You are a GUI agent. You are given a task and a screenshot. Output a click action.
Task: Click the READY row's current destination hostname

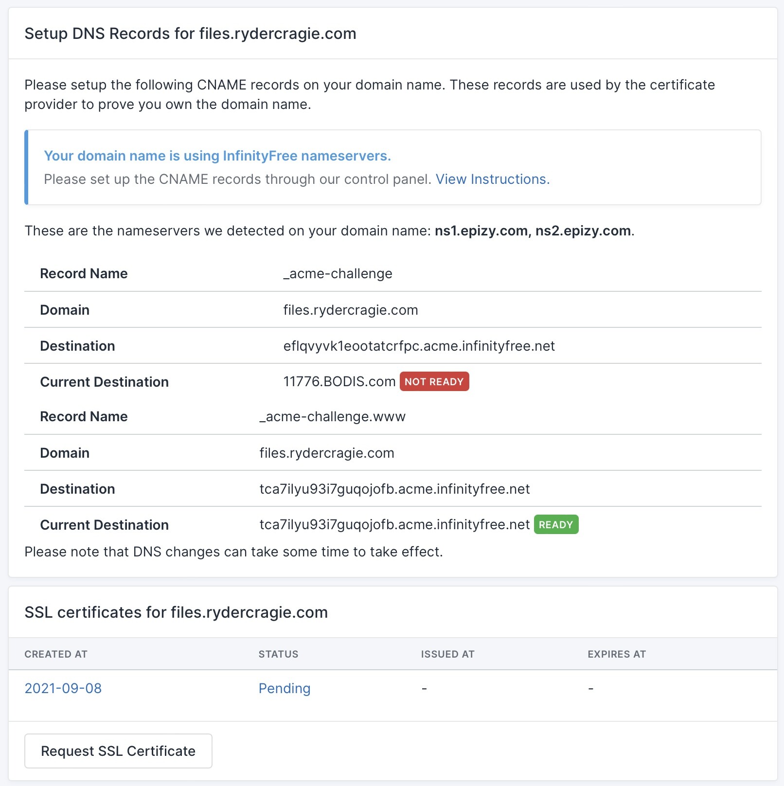[394, 525]
